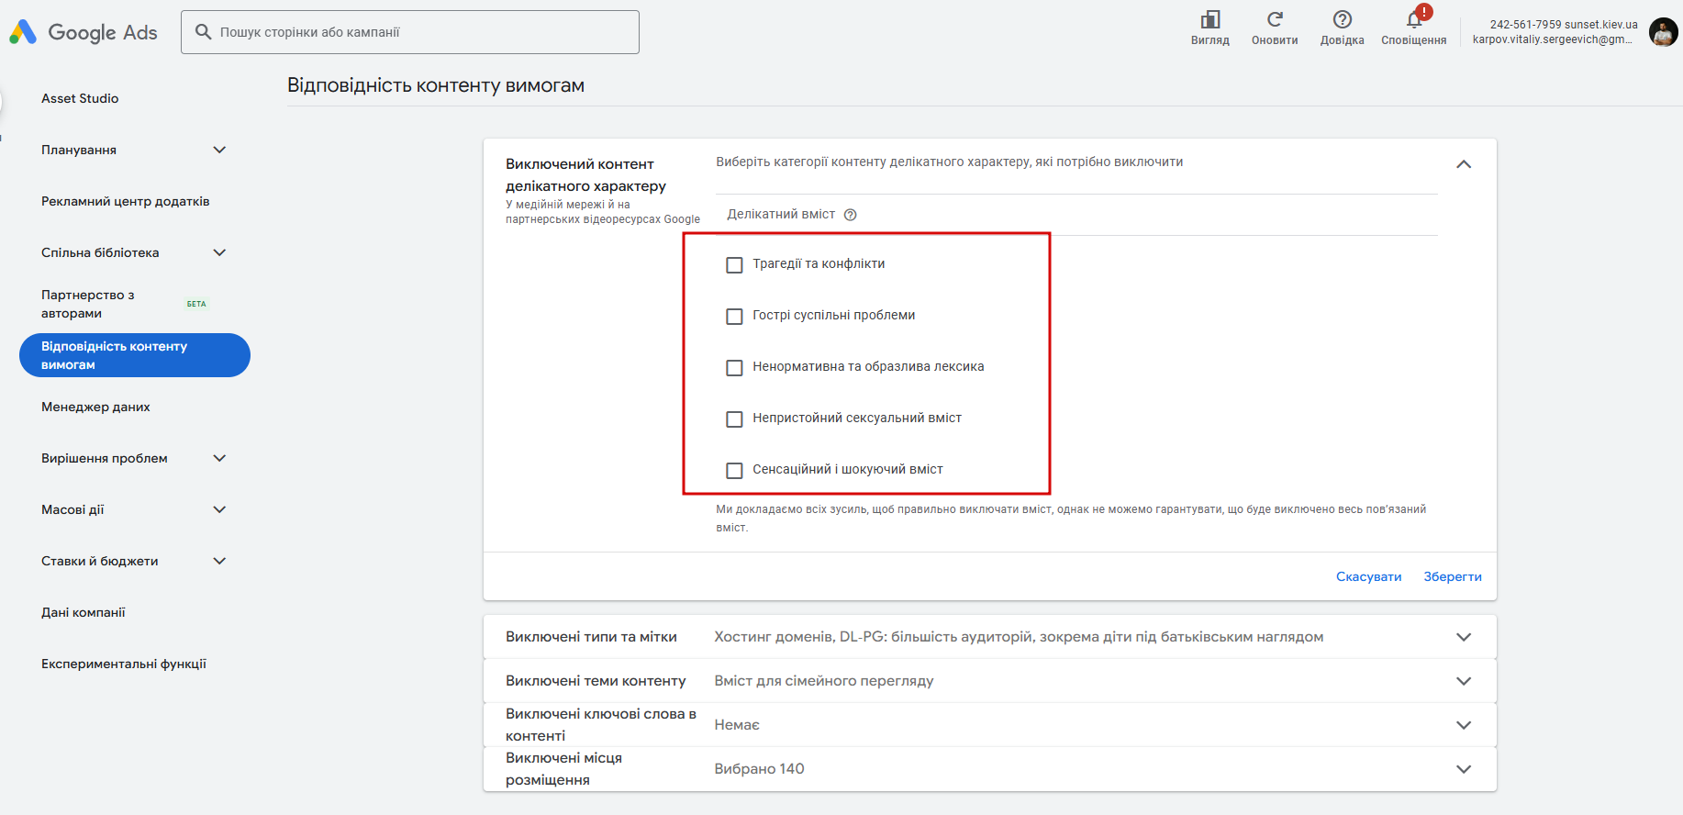Select Asset Studio in the sidebar
This screenshot has width=1683, height=815.
coord(80,98)
